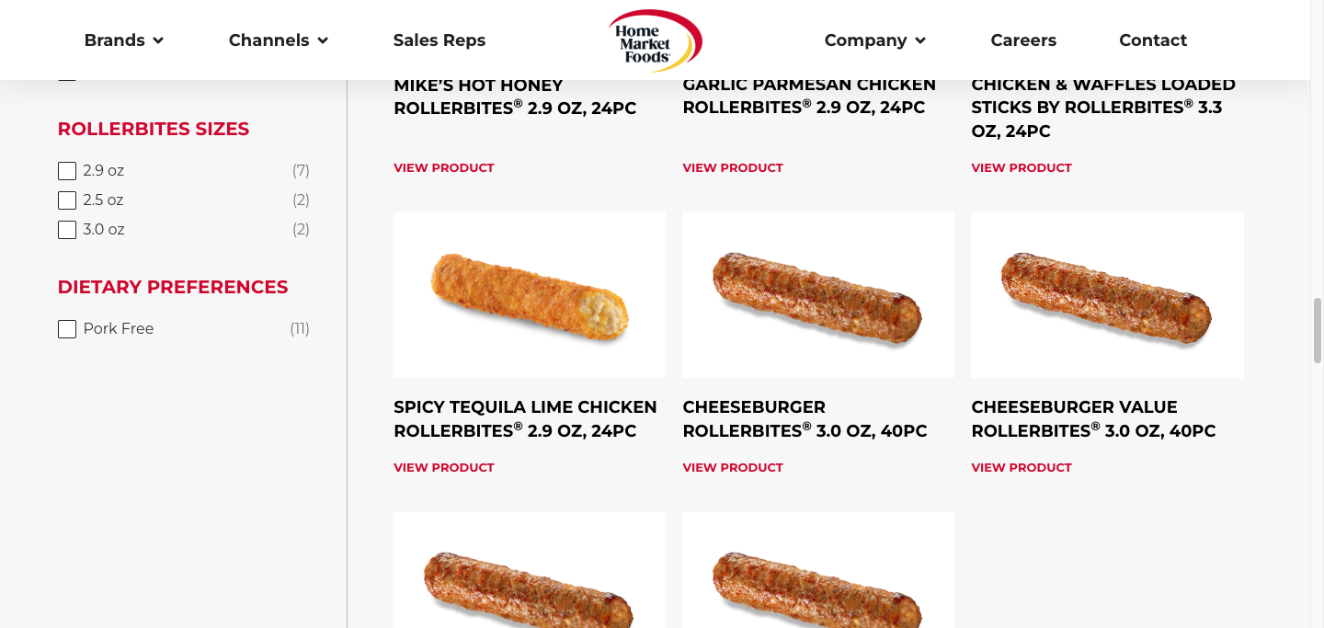Image resolution: width=1324 pixels, height=628 pixels.
Task: Toggle the Pork Free dietary filter
Action: pos(67,329)
